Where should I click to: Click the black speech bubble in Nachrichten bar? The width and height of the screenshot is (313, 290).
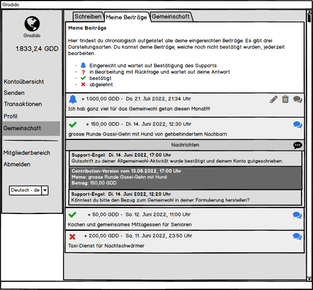(x=298, y=145)
